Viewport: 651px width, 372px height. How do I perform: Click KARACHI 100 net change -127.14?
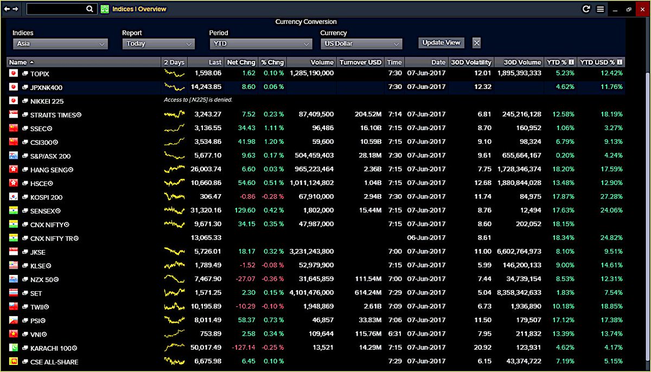243,348
